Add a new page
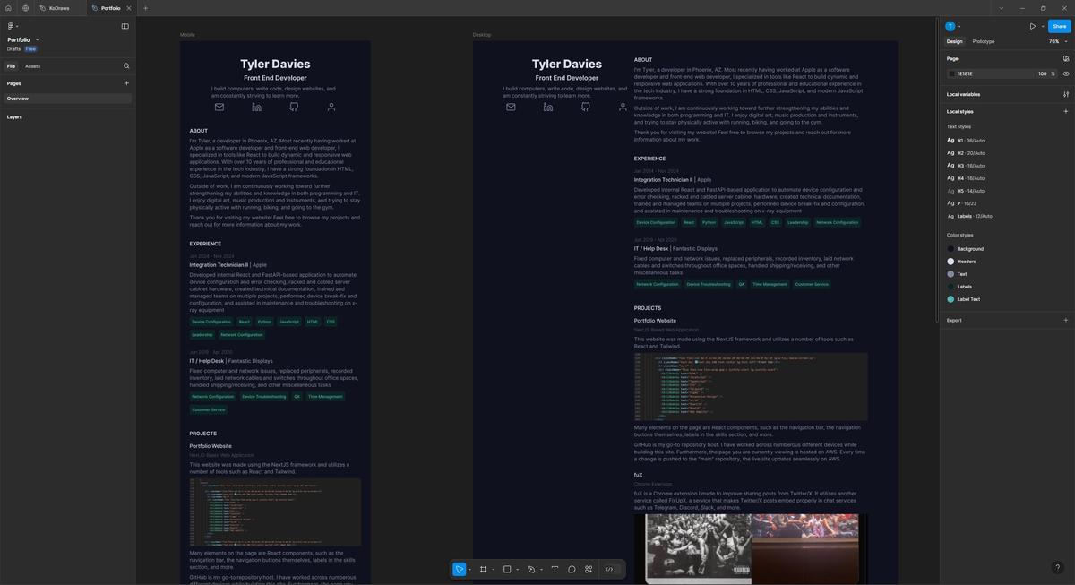The height and width of the screenshot is (585, 1075). tap(126, 83)
